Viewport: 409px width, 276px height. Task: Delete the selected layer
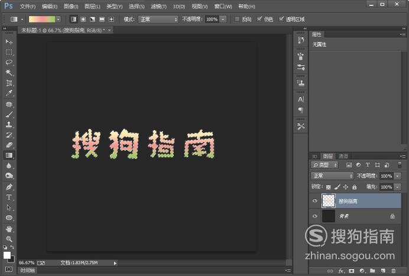(x=394, y=271)
